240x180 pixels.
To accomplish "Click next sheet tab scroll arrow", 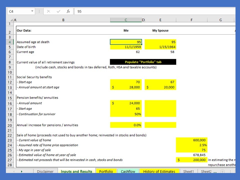I will point(21,171).
